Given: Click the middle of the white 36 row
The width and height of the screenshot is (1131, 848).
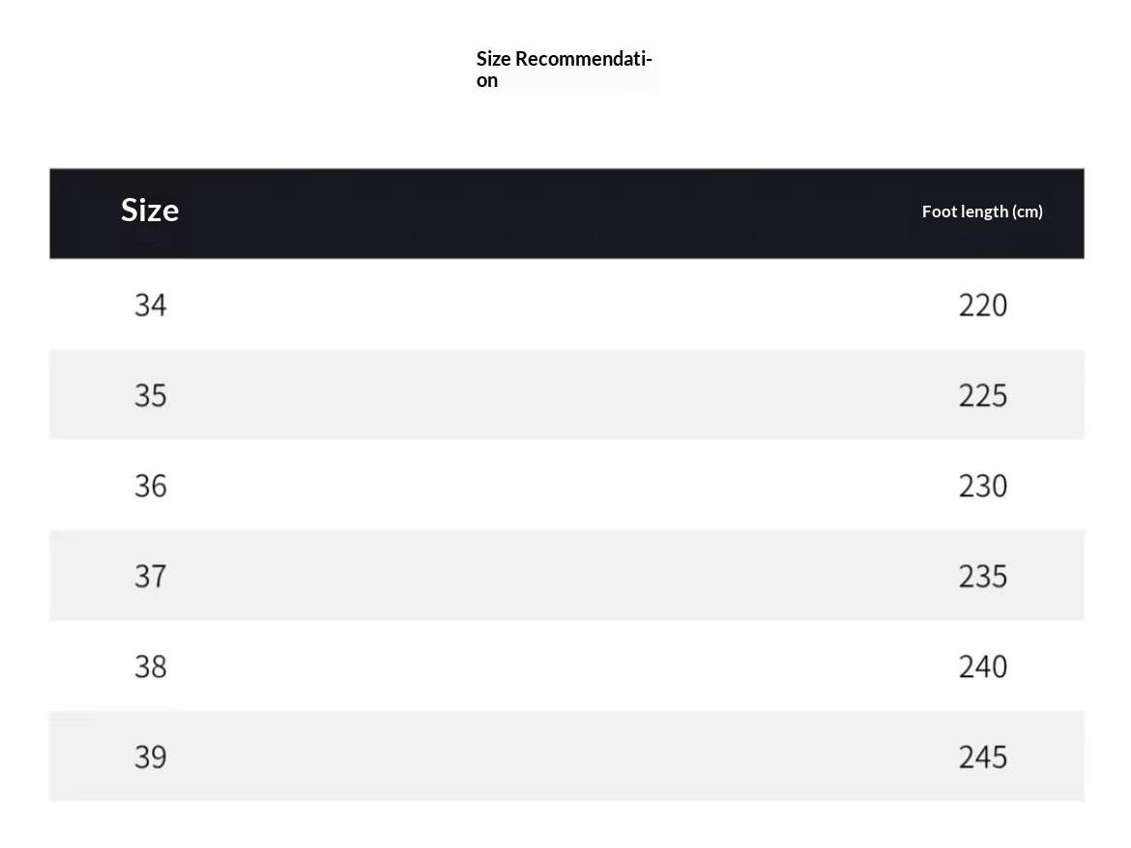Looking at the screenshot, I should click(566, 485).
